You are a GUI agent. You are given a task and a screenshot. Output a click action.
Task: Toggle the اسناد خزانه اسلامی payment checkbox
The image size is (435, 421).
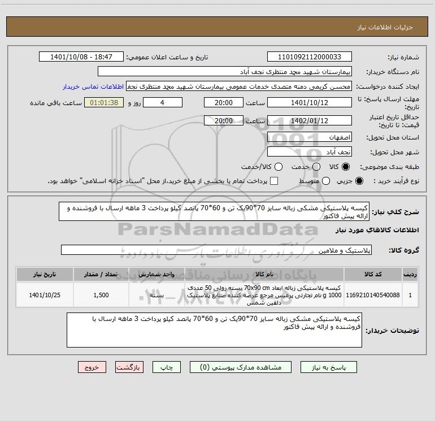[274, 181]
